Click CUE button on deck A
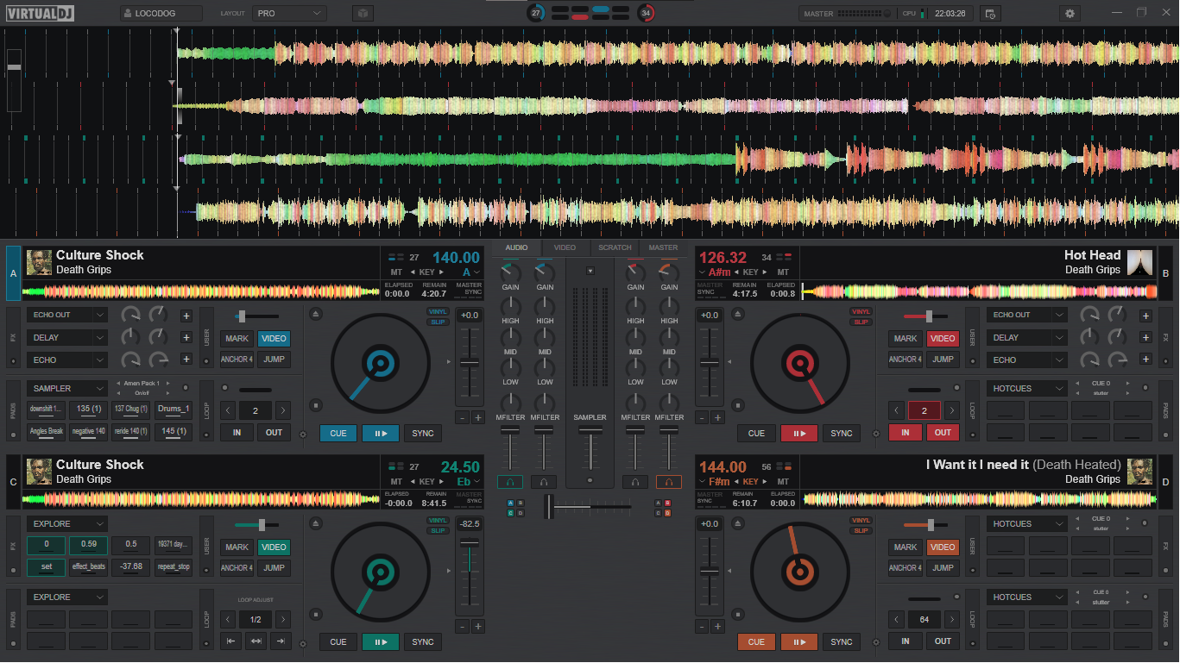Viewport: 1180px width, 663px height. [338, 433]
